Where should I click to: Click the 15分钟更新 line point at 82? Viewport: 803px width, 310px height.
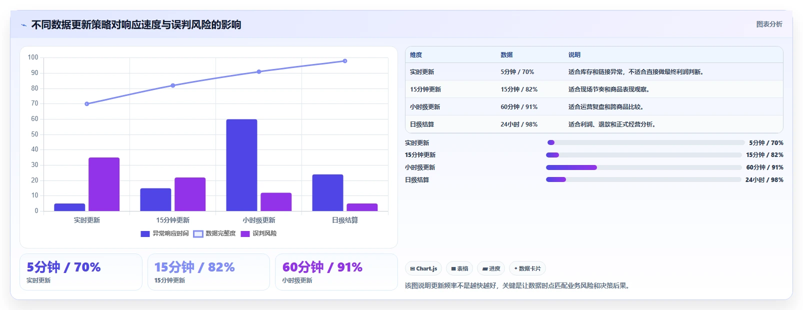pos(173,85)
